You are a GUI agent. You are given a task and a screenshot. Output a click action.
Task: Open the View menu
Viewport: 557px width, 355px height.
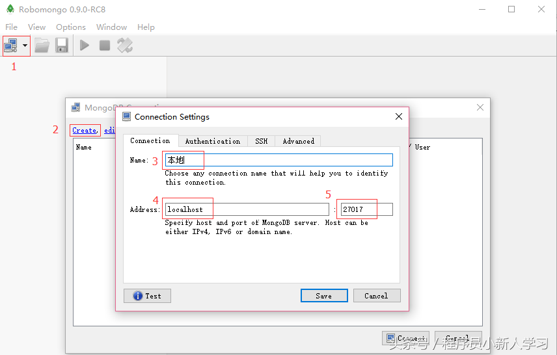tap(36, 27)
